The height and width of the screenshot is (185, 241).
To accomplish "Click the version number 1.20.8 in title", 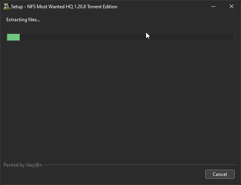I will [x=80, y=7].
